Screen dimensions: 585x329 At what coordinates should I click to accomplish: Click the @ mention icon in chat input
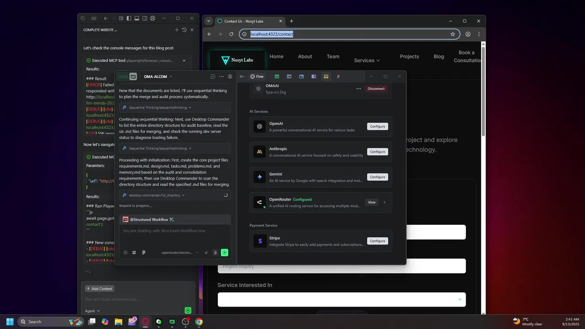click(x=126, y=253)
